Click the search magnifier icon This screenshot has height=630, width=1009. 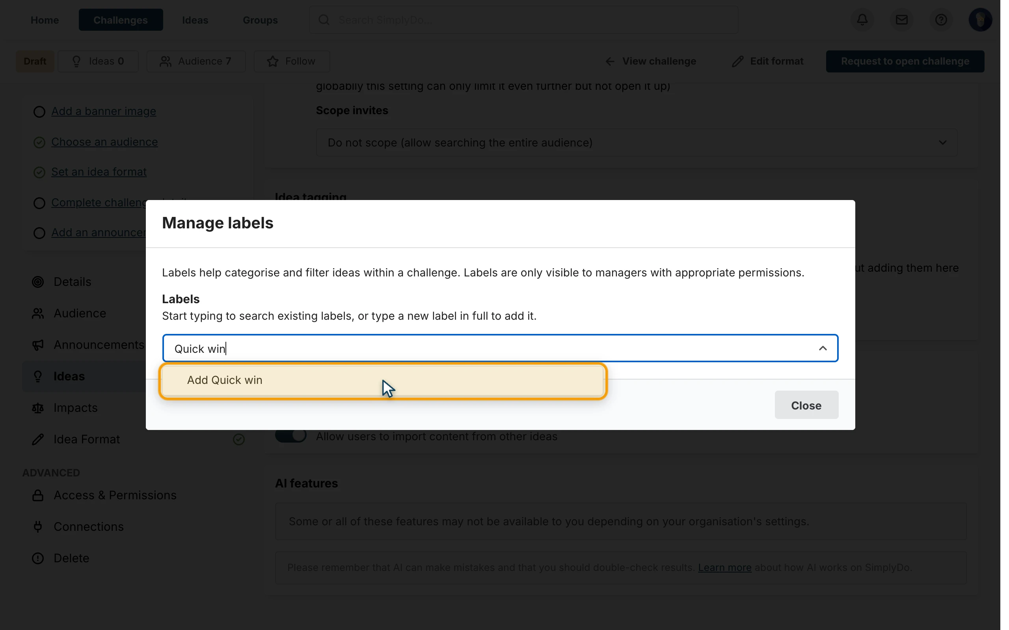click(x=324, y=20)
